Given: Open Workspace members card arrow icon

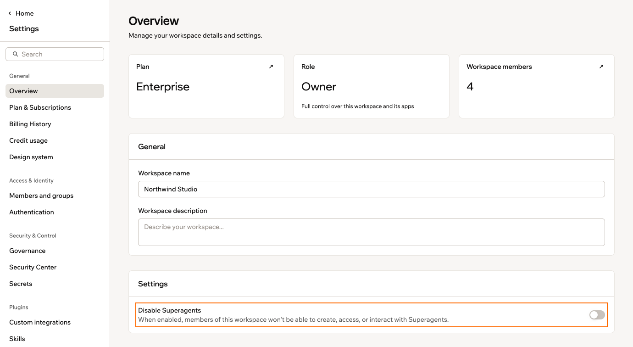Looking at the screenshot, I should (601, 67).
